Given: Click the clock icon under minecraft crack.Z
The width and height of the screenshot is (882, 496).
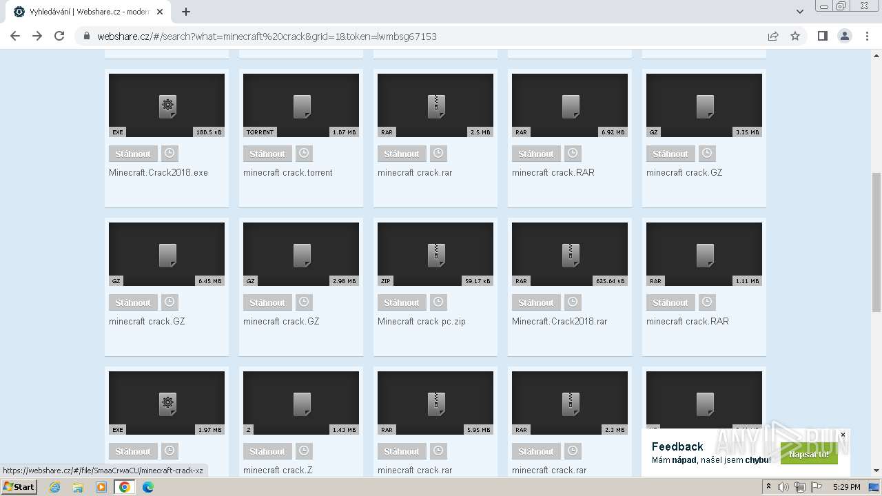Looking at the screenshot, I should click(304, 451).
